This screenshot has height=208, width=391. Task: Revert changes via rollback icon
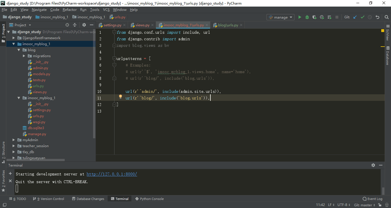tap(377, 17)
